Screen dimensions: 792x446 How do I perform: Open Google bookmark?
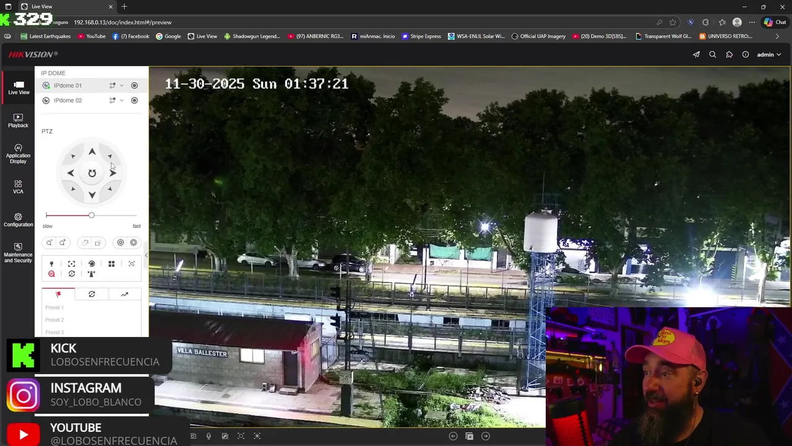168,37
